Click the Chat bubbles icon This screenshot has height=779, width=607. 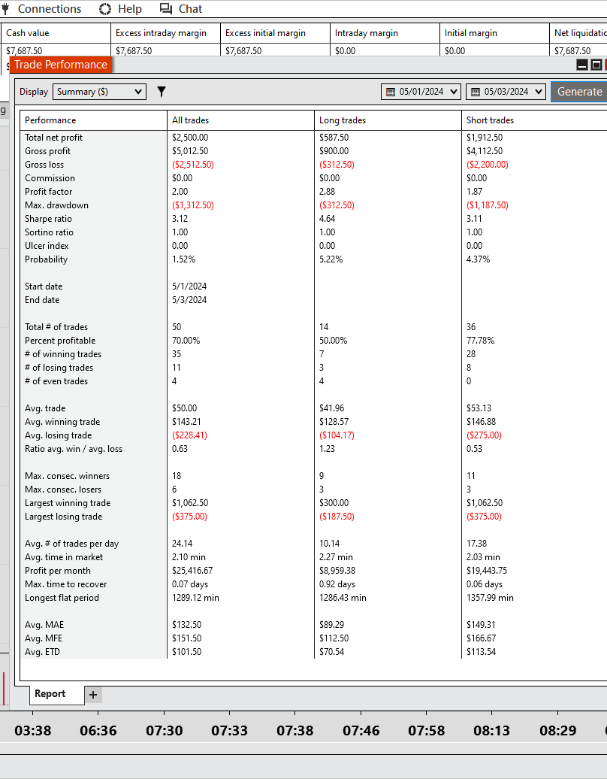click(166, 9)
